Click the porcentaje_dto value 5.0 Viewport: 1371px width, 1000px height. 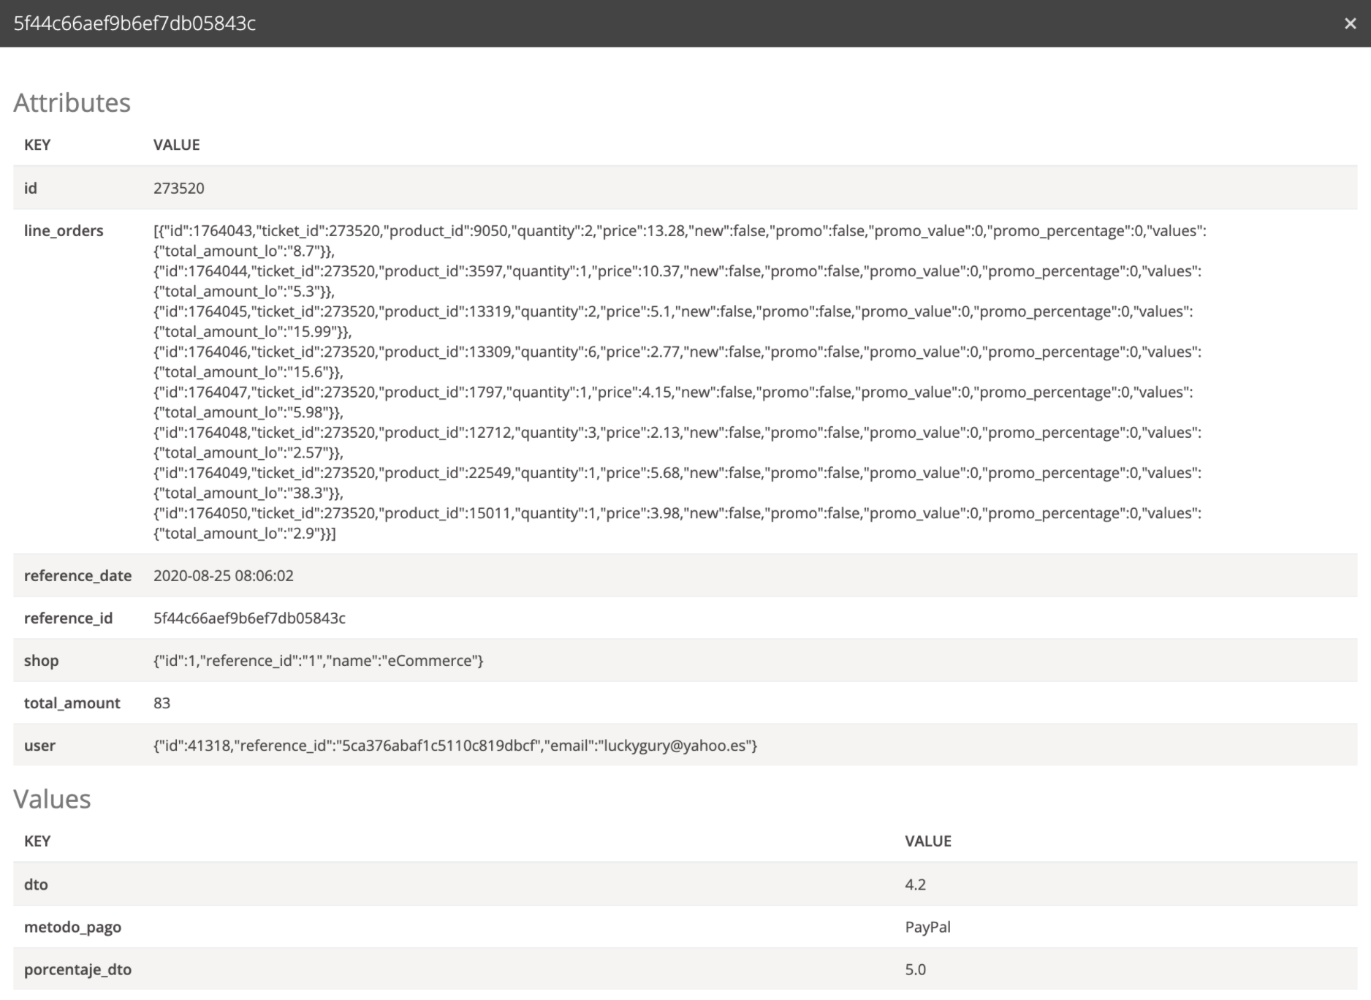click(x=915, y=969)
